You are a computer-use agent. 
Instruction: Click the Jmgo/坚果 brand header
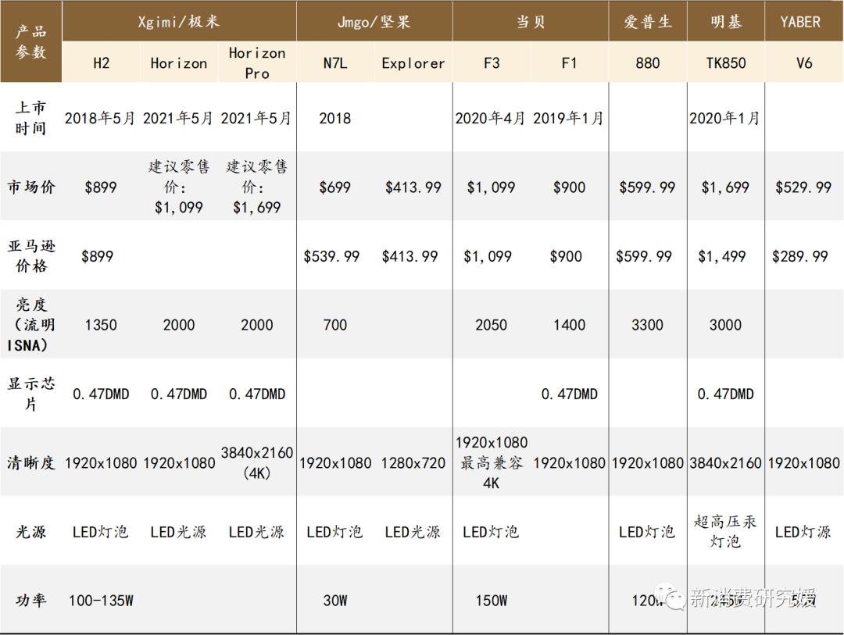(x=374, y=22)
